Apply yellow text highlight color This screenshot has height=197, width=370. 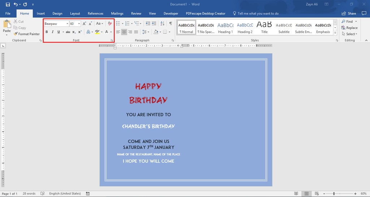[97, 32]
